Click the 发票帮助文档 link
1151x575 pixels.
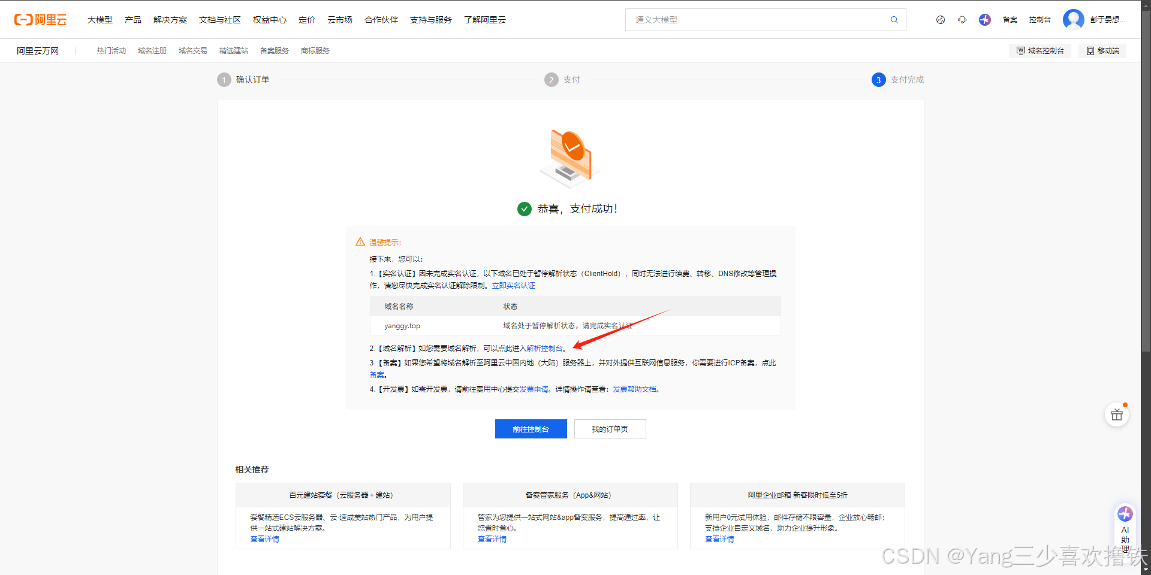click(634, 389)
